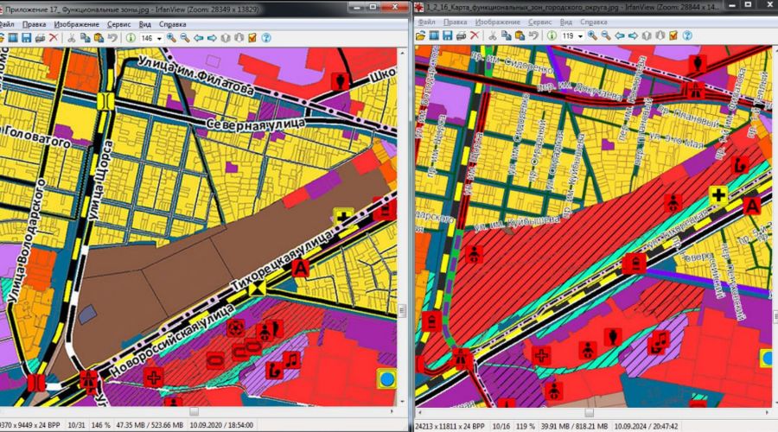Open Изображение menu in Приложение 17 window
Screen dimensions: 778x432
point(76,24)
